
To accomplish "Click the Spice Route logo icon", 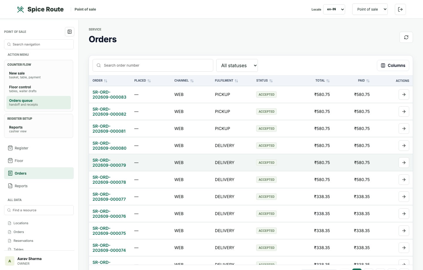I will tap(21, 9).
